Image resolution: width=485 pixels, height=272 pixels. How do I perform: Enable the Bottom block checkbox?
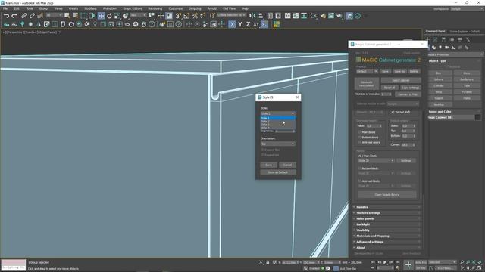pos(359,168)
